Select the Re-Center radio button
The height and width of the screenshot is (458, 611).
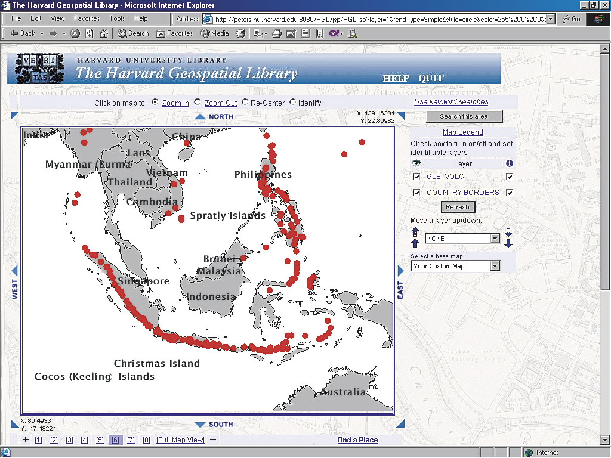click(x=245, y=102)
